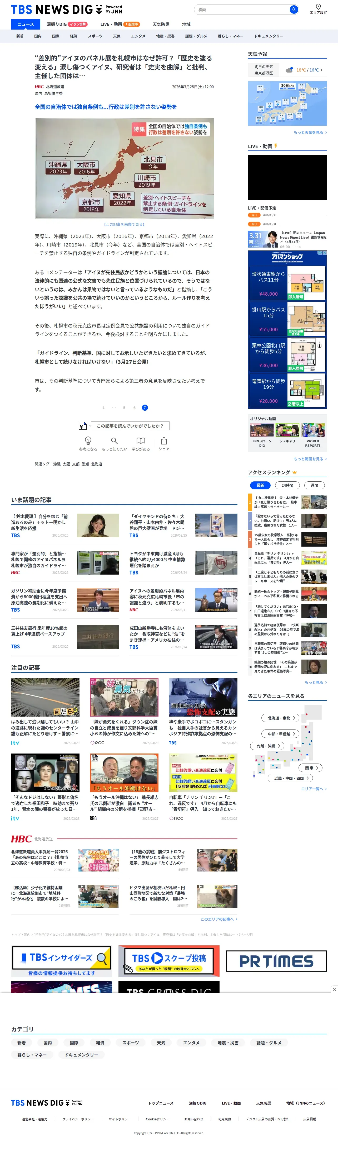The height and width of the screenshot is (1170, 338).
Task: Click the ¥48,000 現状通東駅 apartment listing
Action: (287, 283)
